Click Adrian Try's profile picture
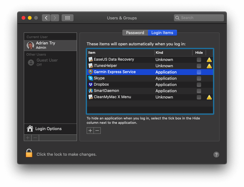This screenshot has height=187, width=244. pyautogui.click(x=30, y=45)
